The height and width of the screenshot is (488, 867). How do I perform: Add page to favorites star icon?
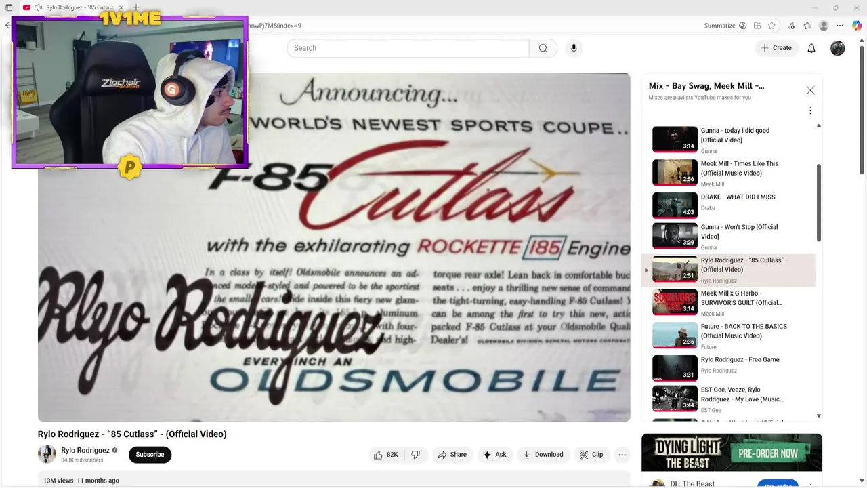coord(771,26)
